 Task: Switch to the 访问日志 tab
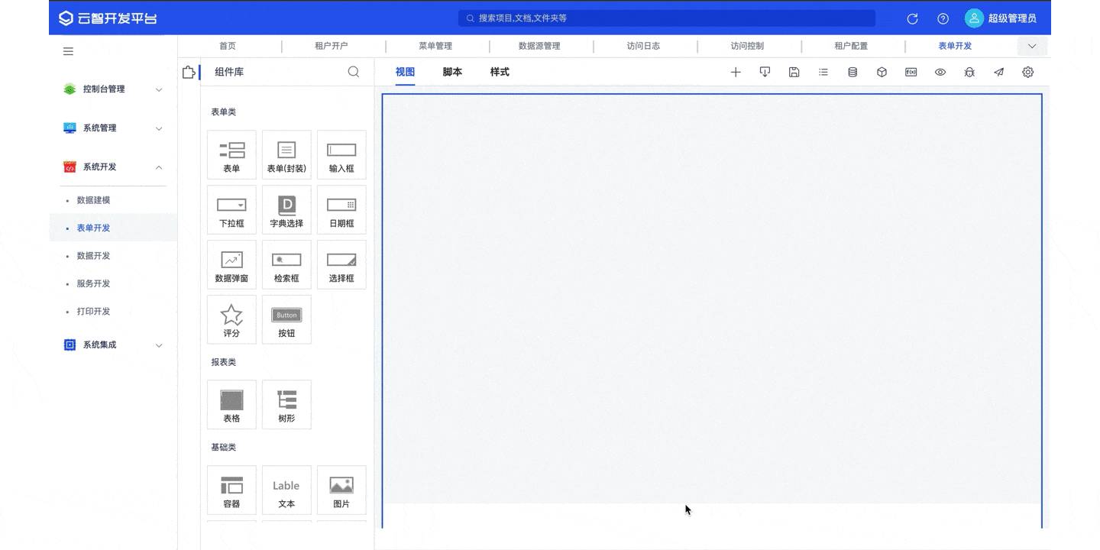point(643,46)
